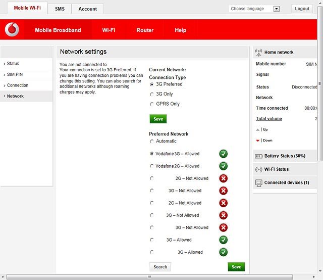Click the horizontal scrollbar right arrow
This screenshot has height=280, width=323.
coord(314,277)
